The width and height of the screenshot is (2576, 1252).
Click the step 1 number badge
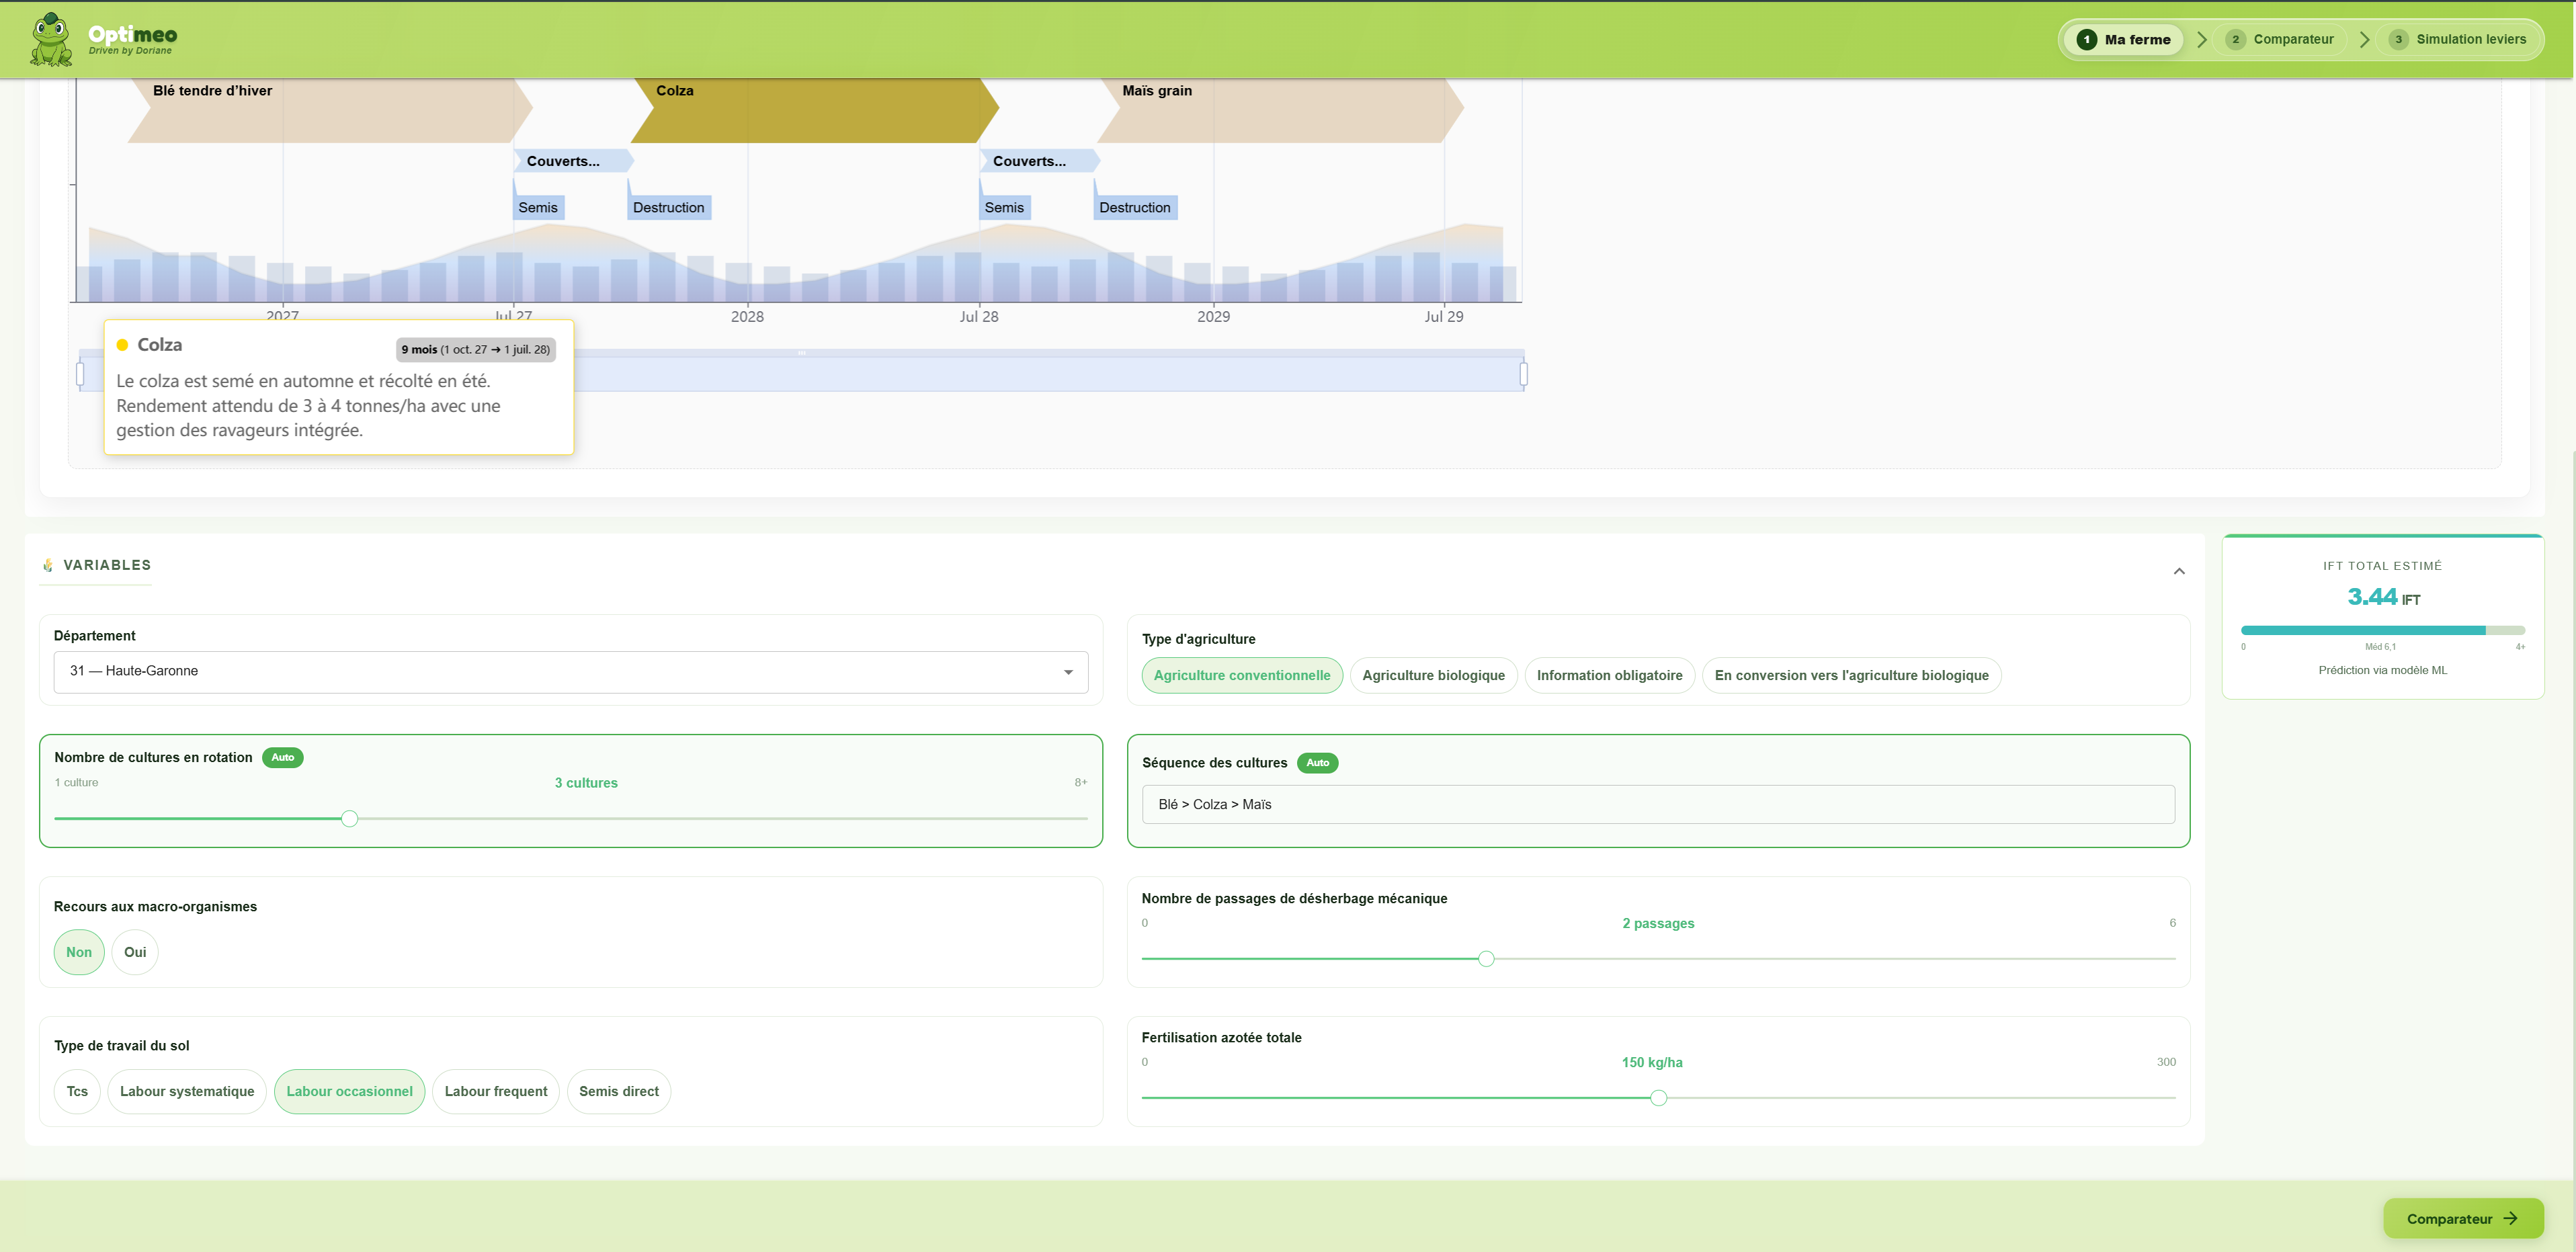[2086, 40]
